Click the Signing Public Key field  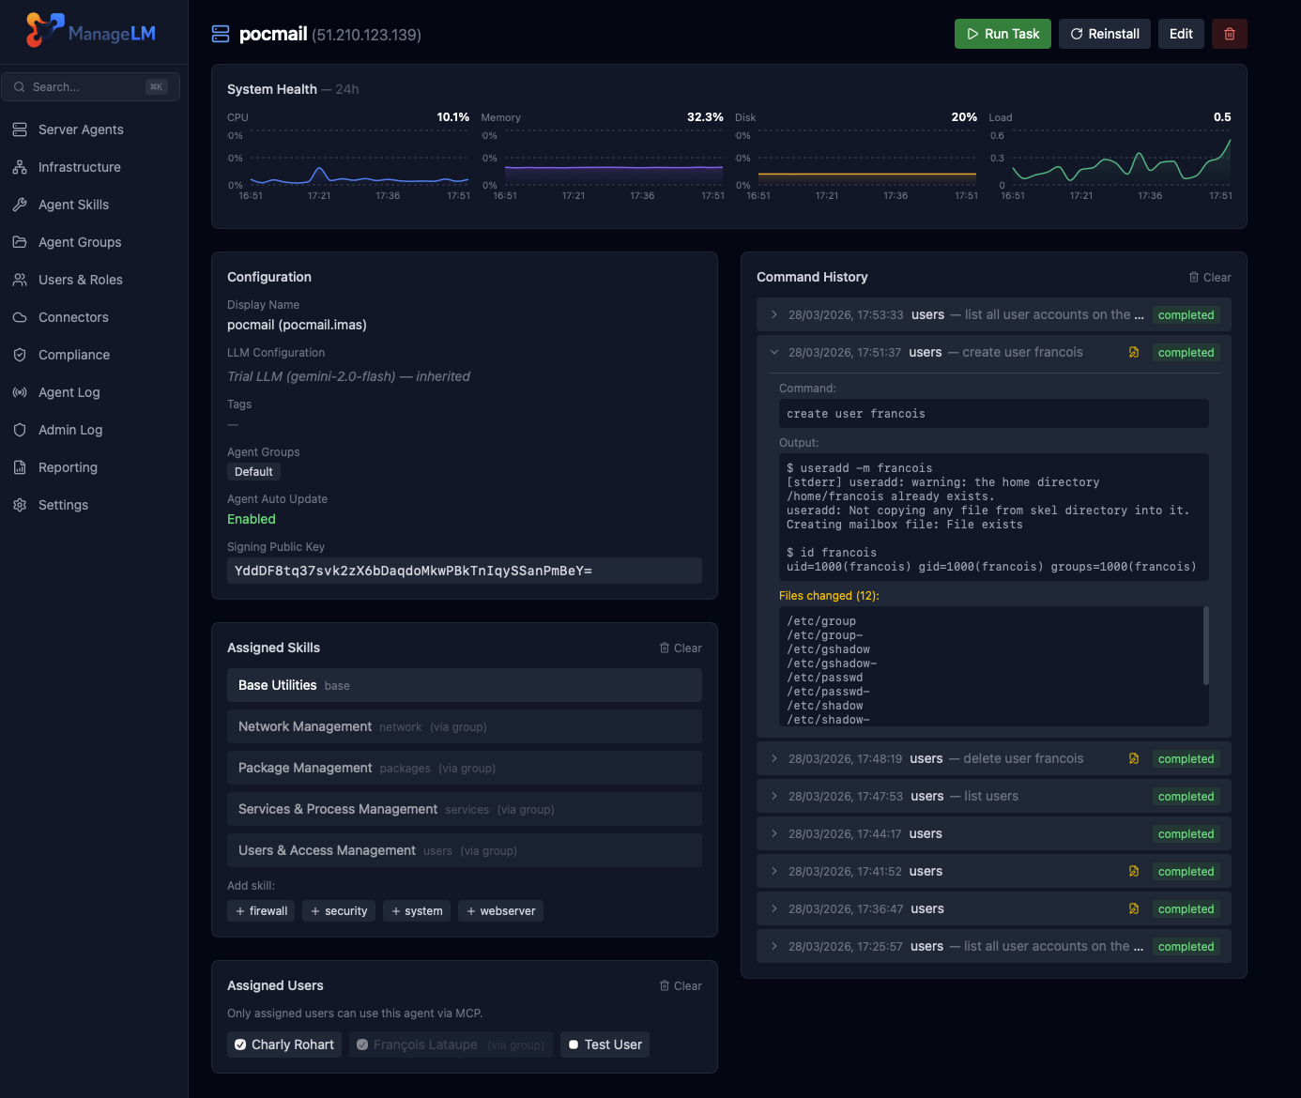tap(464, 570)
